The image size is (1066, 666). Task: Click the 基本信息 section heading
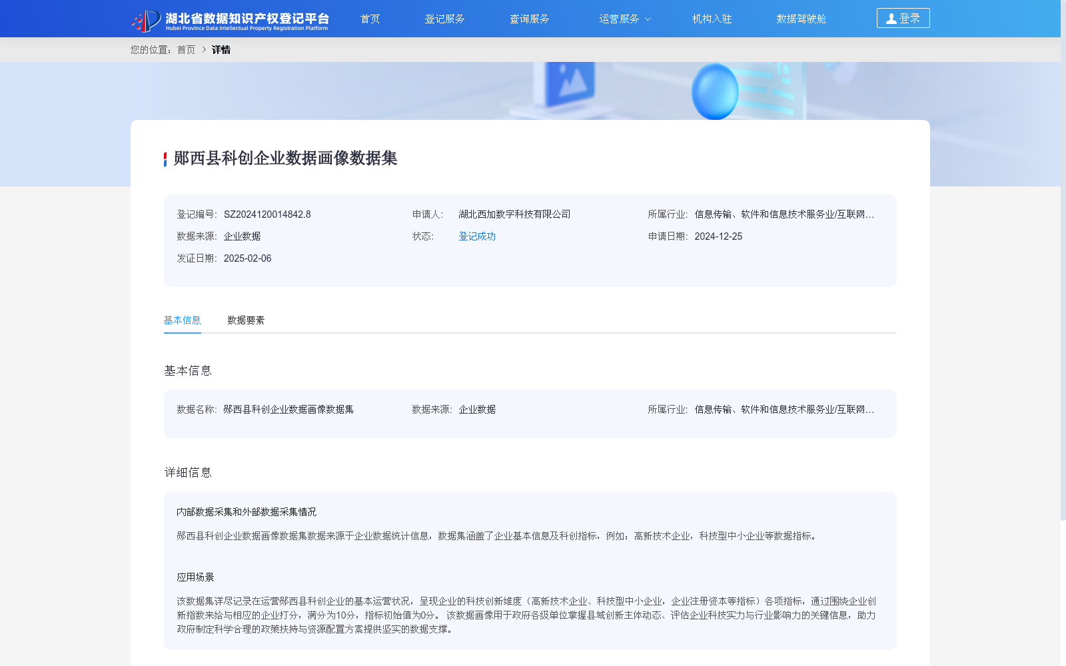(x=188, y=371)
